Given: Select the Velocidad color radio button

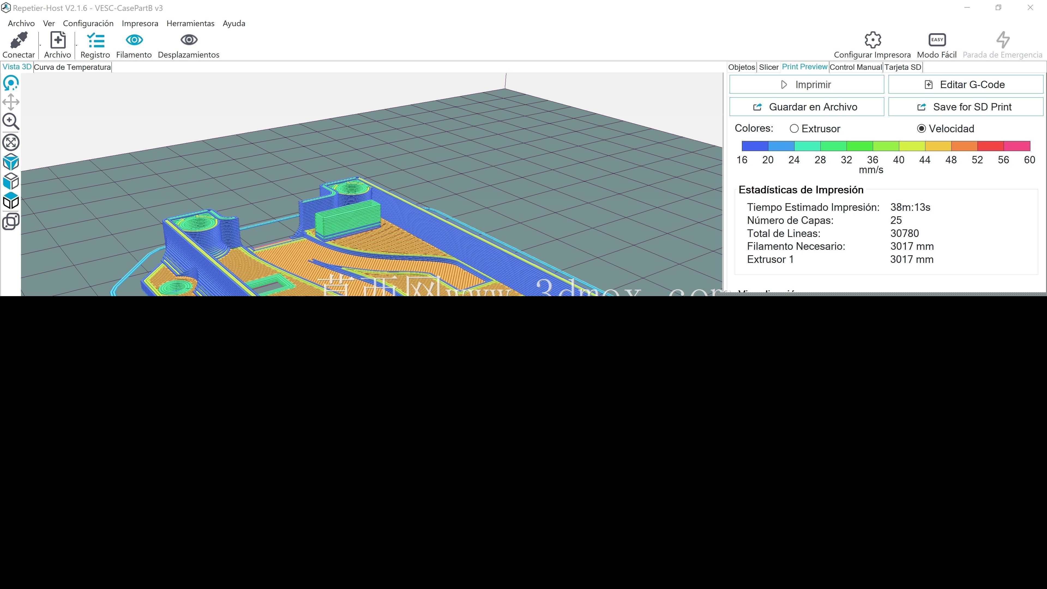Looking at the screenshot, I should point(921,128).
